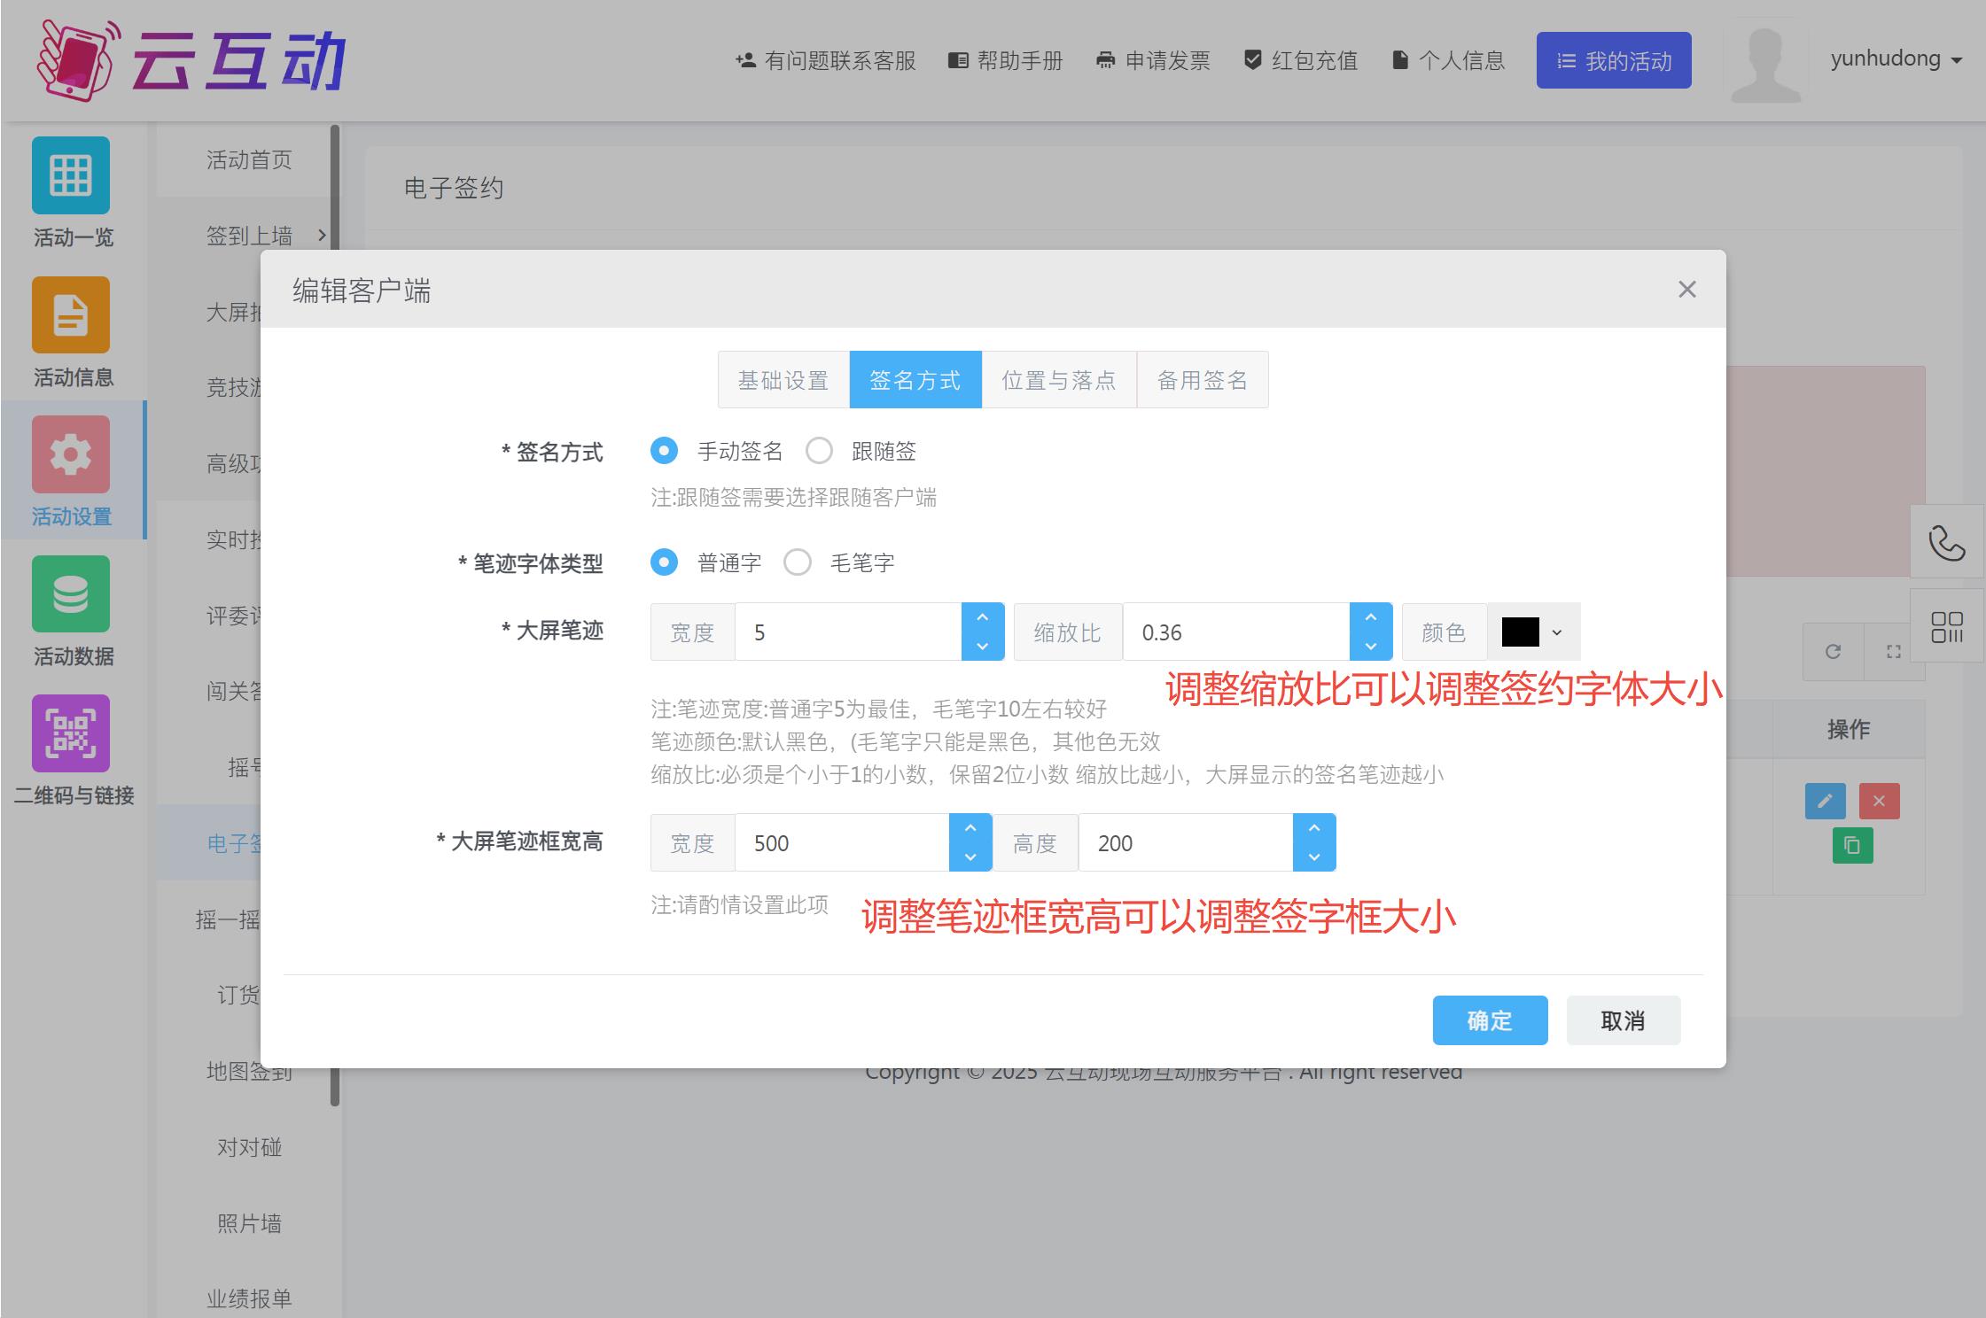1986x1318 pixels.
Task: Open the yunhudong user dropdown
Action: tap(1896, 59)
